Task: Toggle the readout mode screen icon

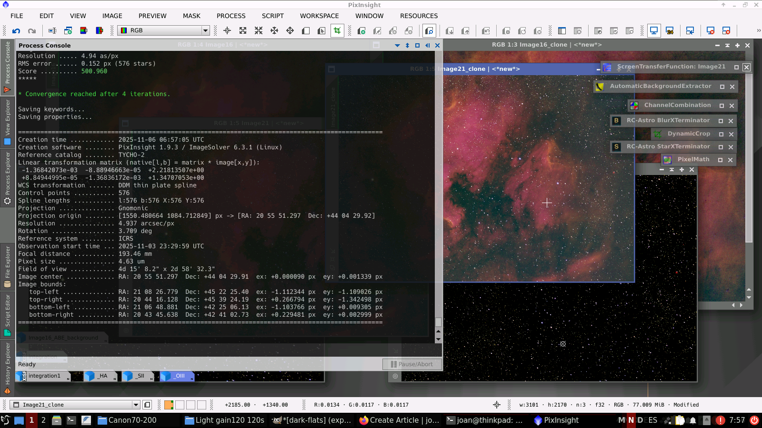Action: click(x=654, y=31)
